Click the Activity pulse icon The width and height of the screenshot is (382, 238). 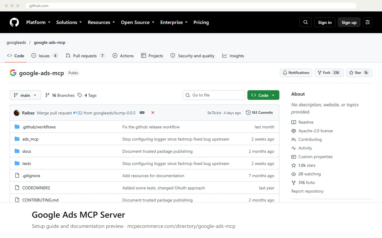tap(294, 148)
